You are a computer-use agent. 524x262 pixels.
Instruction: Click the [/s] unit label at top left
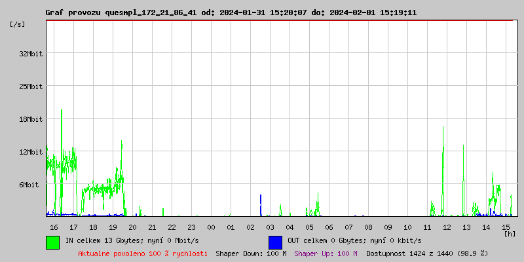(17, 24)
